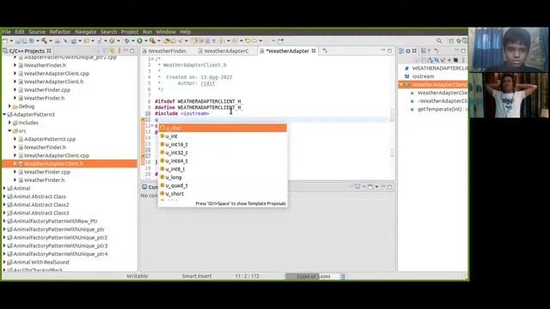Click the heap memory usage bar
Image resolution: width=550 pixels, height=309 pixels.
[x=312, y=276]
